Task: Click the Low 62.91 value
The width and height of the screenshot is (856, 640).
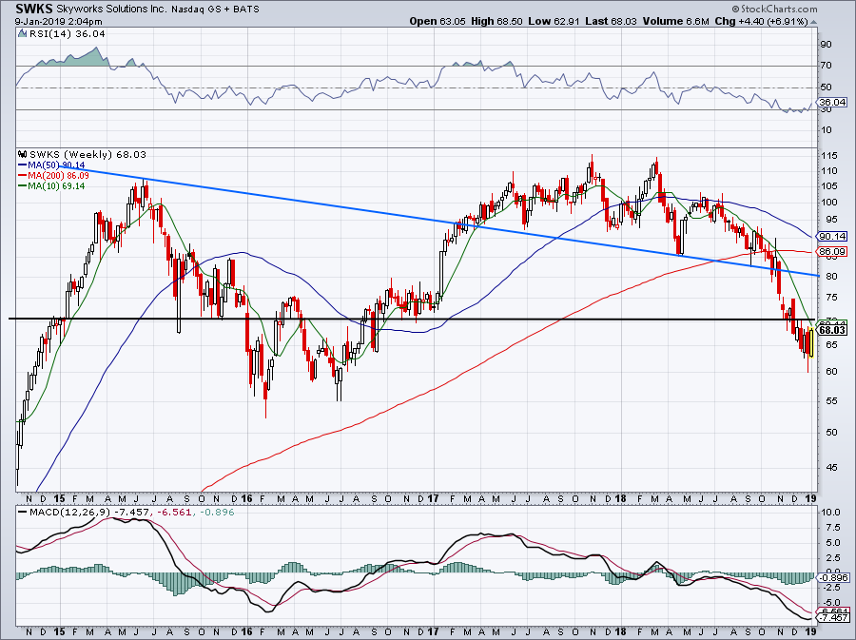Action: point(554,22)
